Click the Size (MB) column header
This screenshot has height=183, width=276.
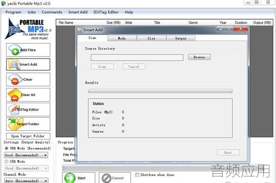(x=114, y=23)
